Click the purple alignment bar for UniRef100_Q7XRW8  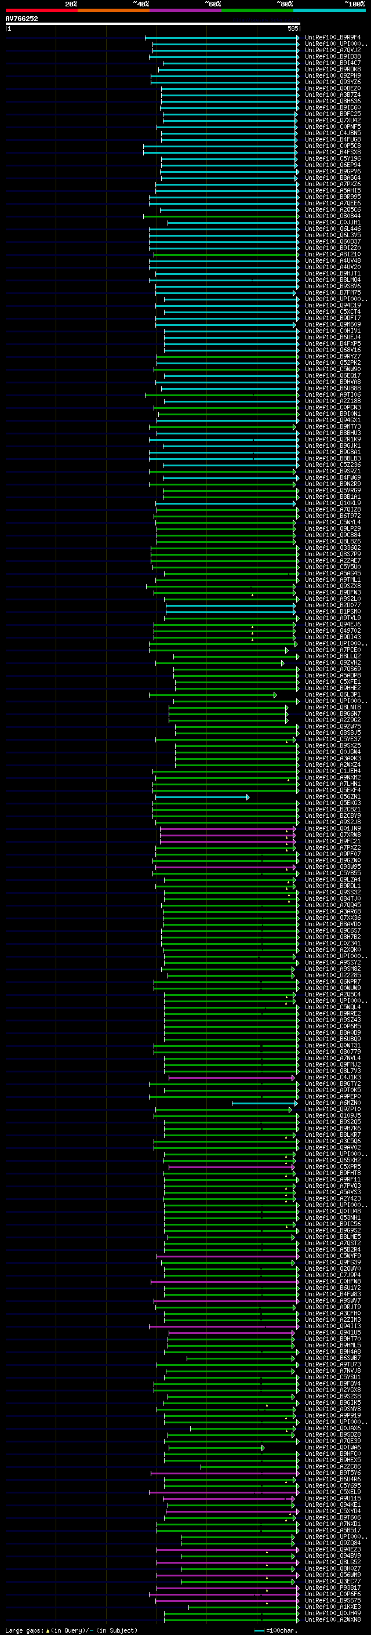pos(228,835)
